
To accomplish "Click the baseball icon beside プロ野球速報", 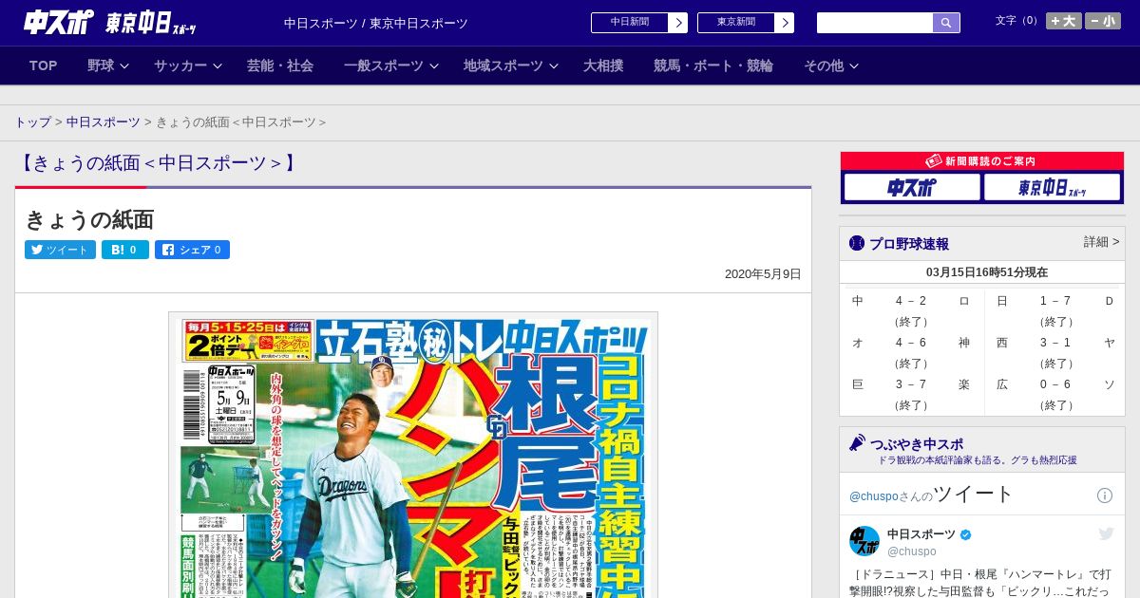I will (857, 243).
